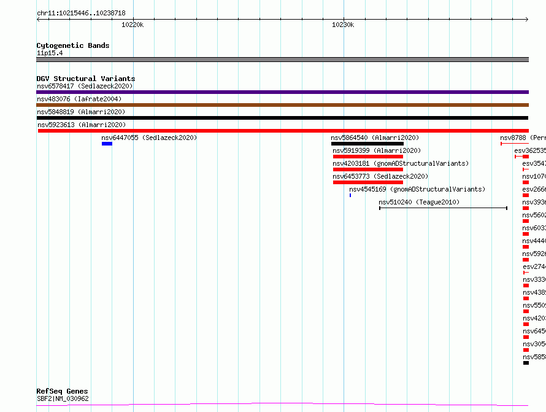Click the nsv5864540 (Almarri2020) label

375,138
